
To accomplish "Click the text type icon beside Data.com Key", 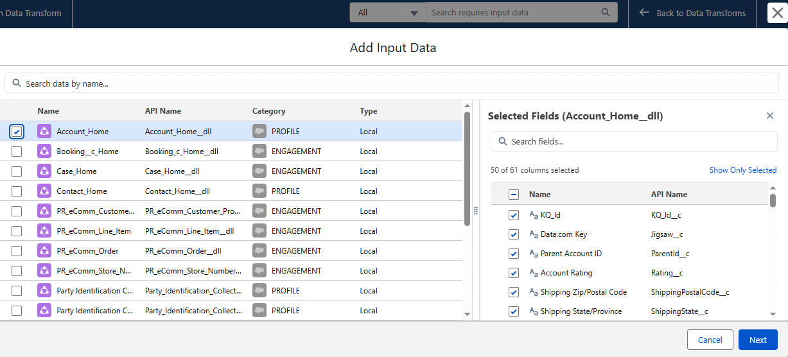I will click(533, 234).
